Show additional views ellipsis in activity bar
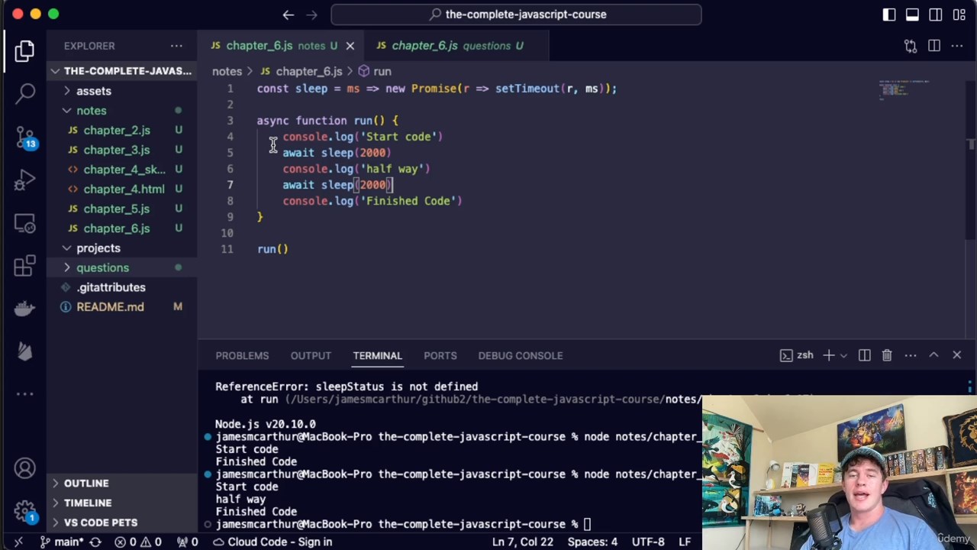 [x=24, y=394]
